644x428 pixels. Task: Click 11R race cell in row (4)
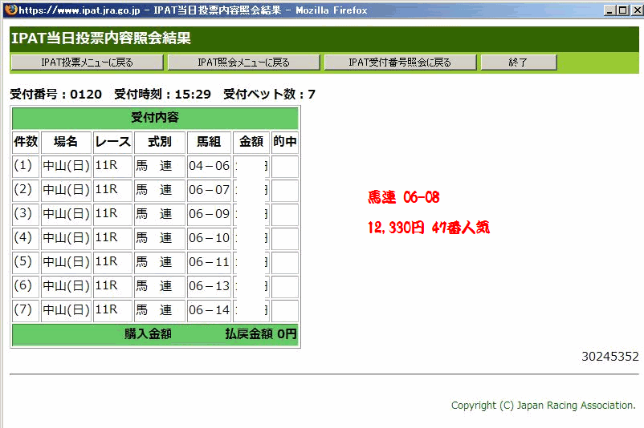click(x=112, y=239)
